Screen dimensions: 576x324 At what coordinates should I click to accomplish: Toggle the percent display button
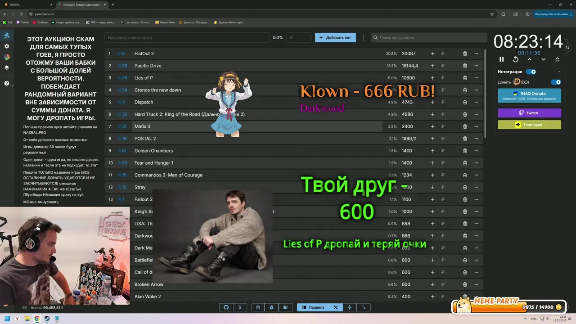tap(335, 307)
